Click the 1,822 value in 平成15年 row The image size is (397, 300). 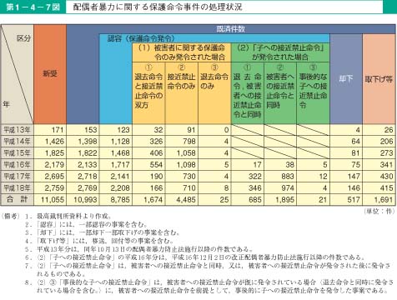(x=88, y=153)
